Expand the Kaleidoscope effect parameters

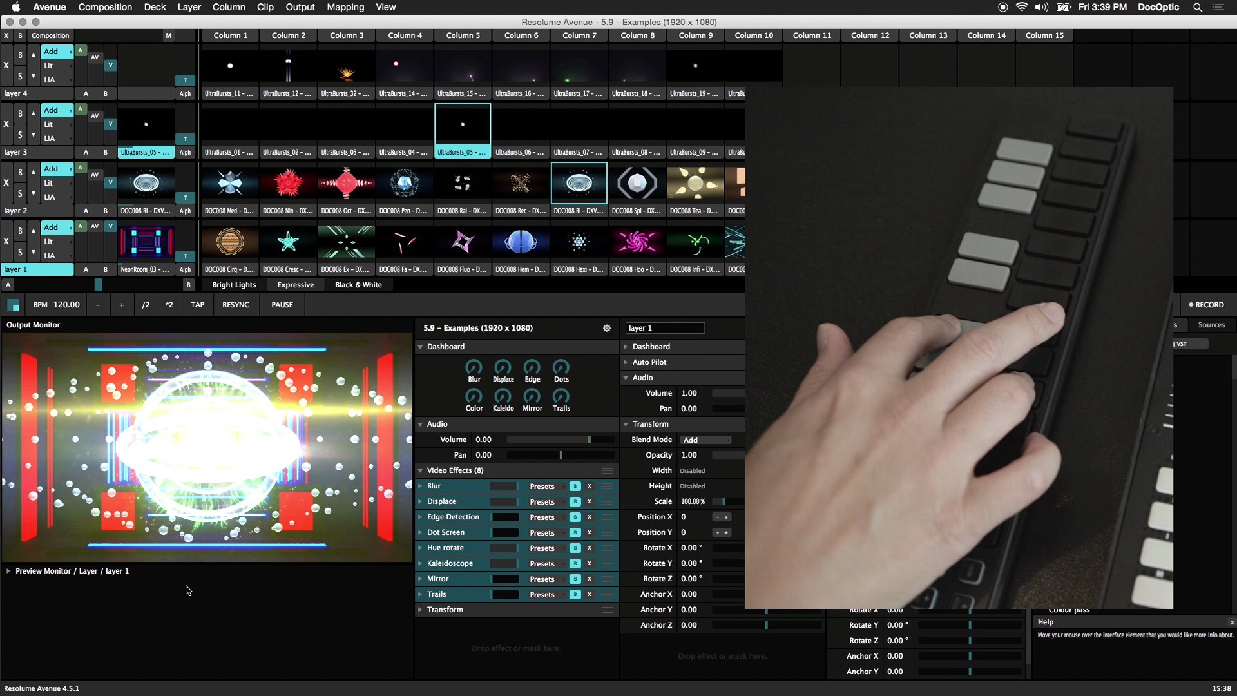tap(420, 564)
